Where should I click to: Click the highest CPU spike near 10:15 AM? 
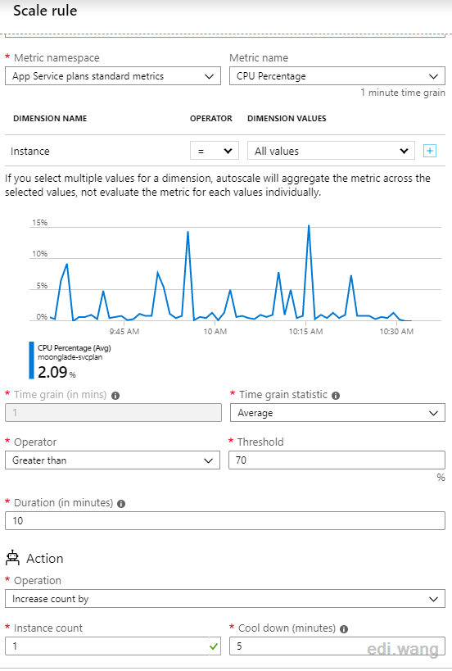coord(309,226)
